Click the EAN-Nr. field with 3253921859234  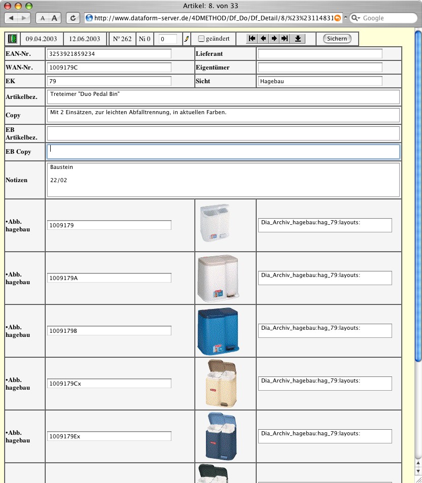click(x=109, y=54)
